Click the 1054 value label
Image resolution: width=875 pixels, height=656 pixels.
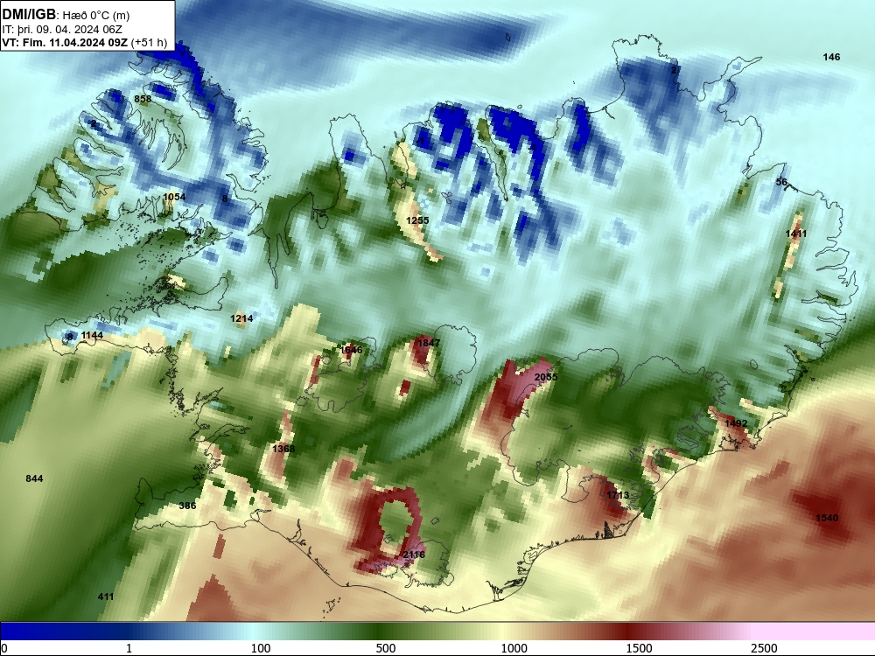pyautogui.click(x=174, y=196)
